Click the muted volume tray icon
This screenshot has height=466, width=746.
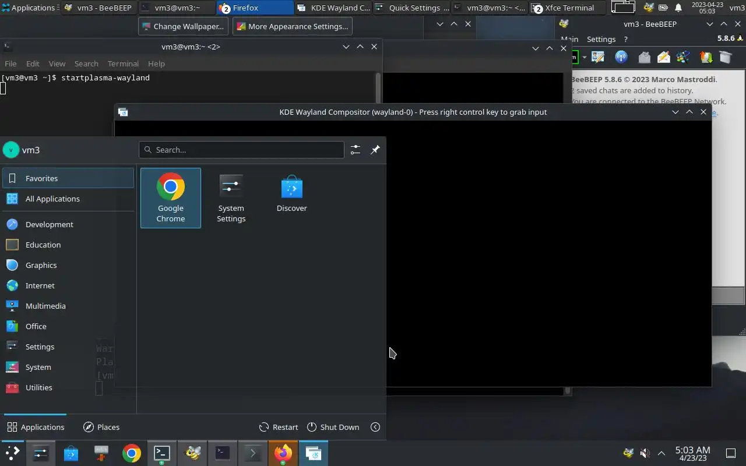click(x=645, y=453)
